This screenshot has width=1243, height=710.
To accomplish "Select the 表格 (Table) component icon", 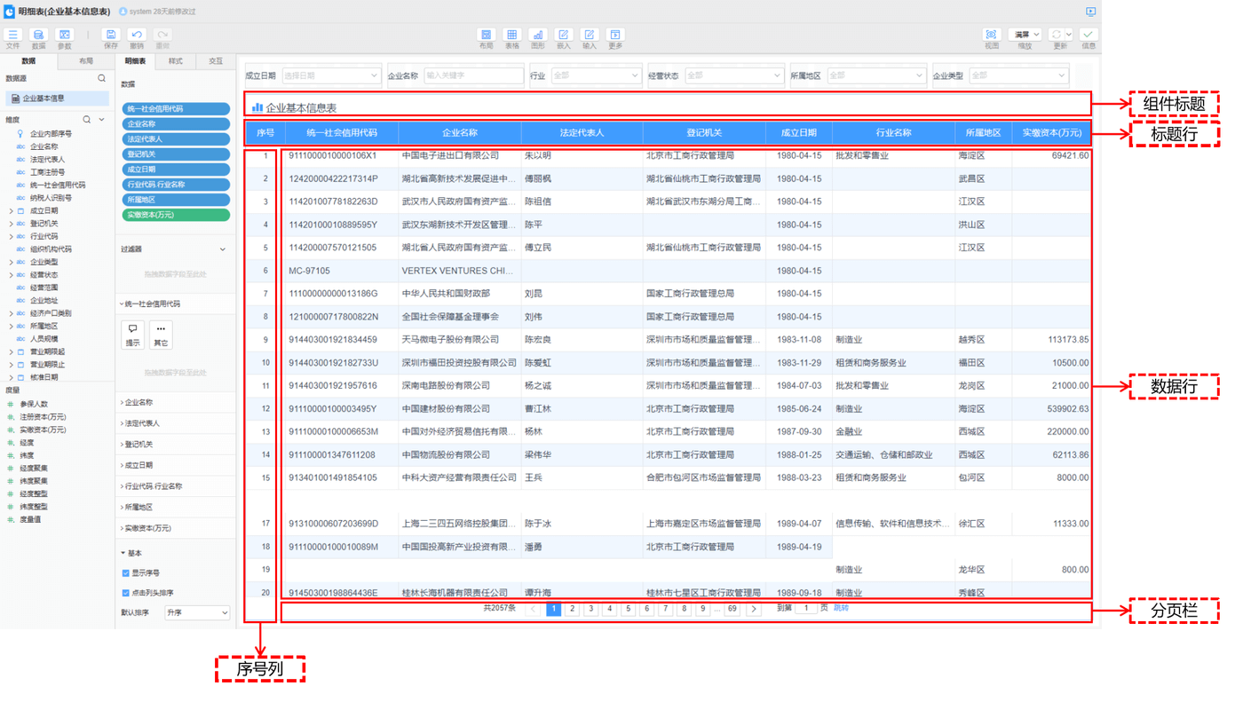I will [x=511, y=35].
